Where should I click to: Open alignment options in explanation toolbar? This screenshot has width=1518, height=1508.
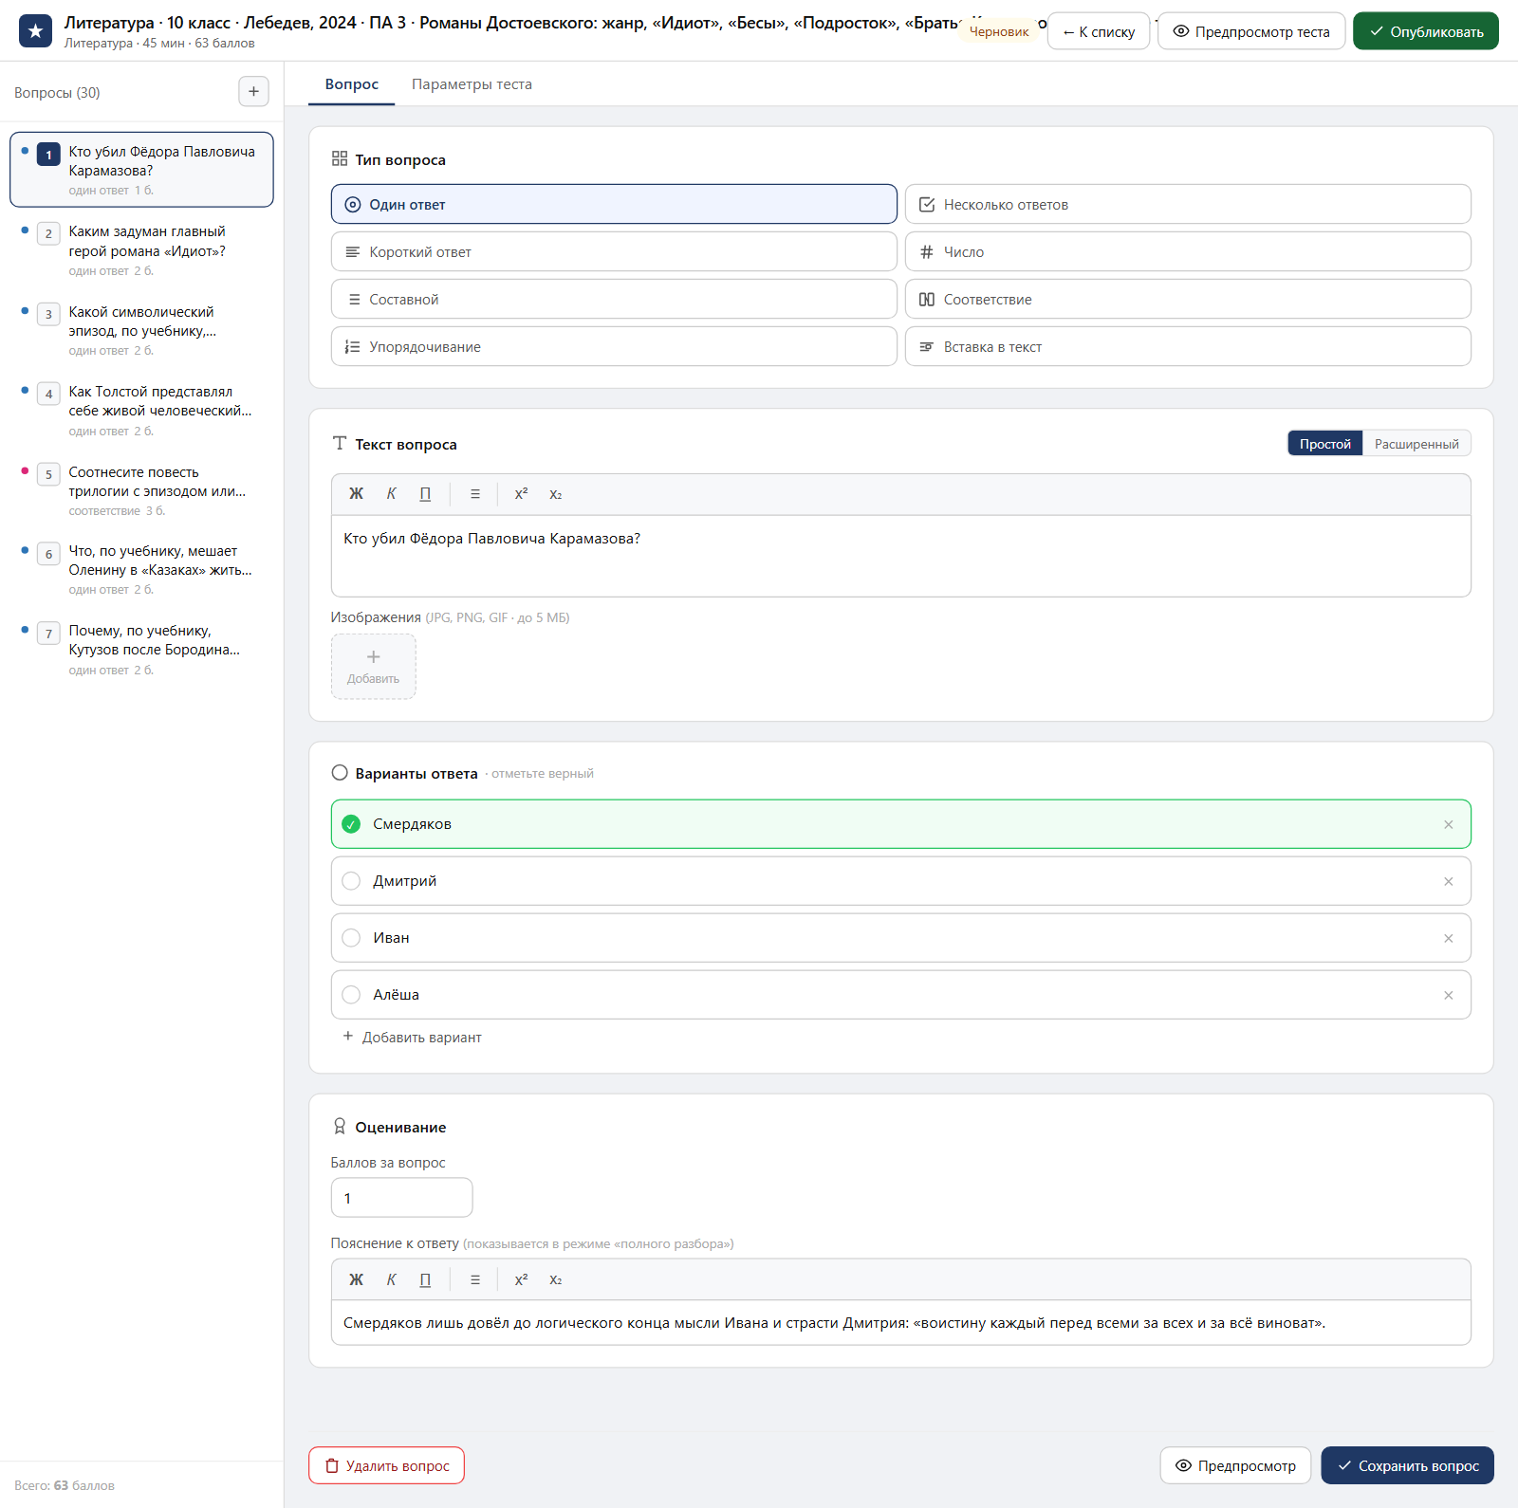coord(475,1279)
